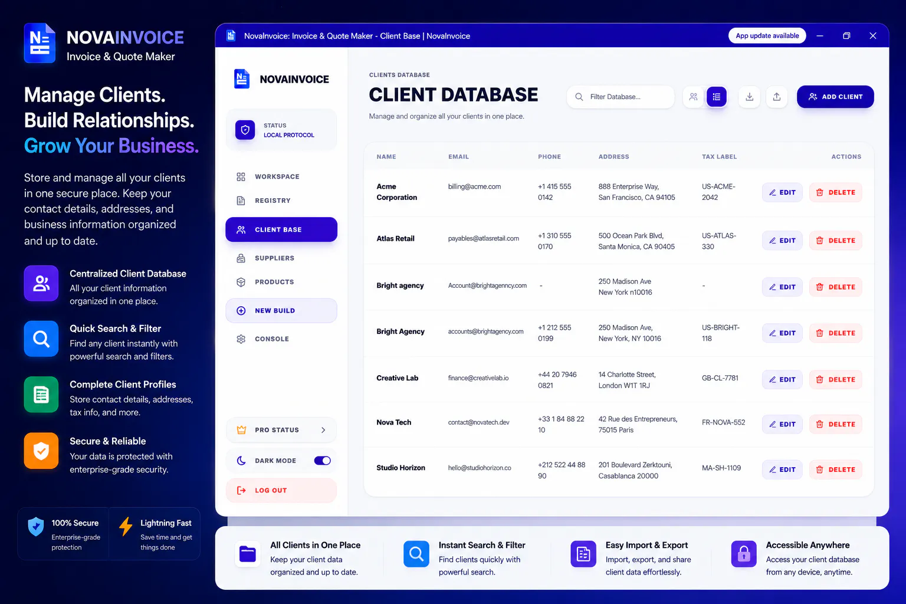
Task: Edit the Atlas Retail client
Action: pyautogui.click(x=782, y=240)
